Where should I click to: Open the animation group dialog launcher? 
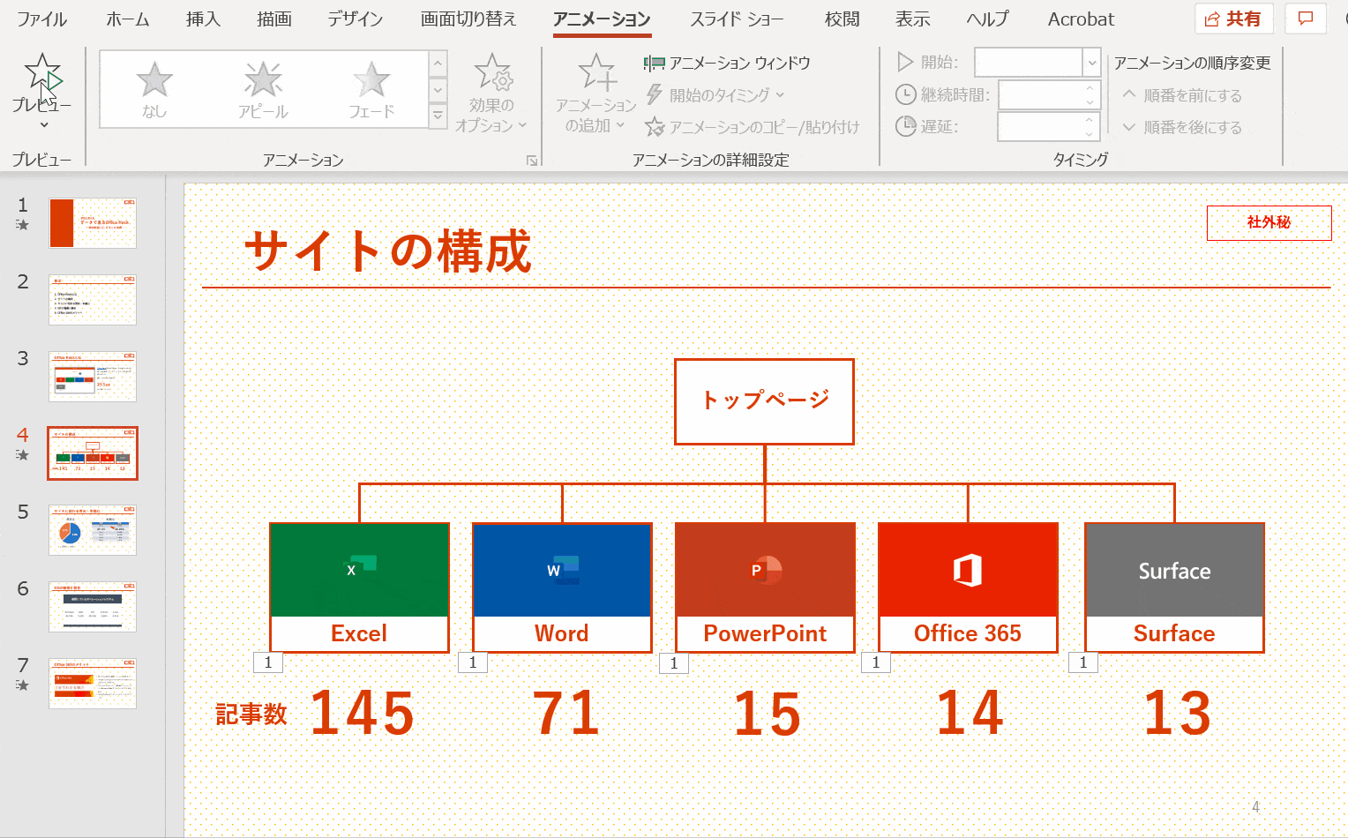click(532, 161)
